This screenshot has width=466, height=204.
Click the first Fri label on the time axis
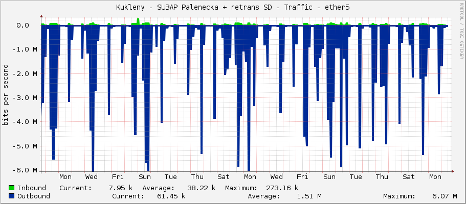point(118,177)
